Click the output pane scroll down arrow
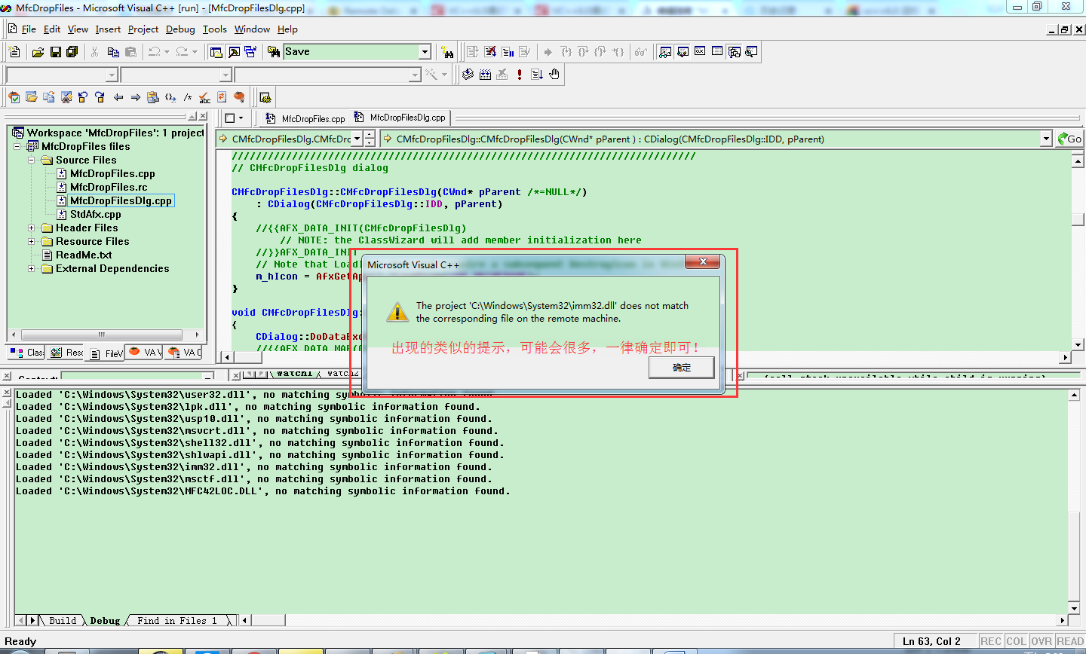This screenshot has width=1086, height=654. pyautogui.click(x=1075, y=609)
